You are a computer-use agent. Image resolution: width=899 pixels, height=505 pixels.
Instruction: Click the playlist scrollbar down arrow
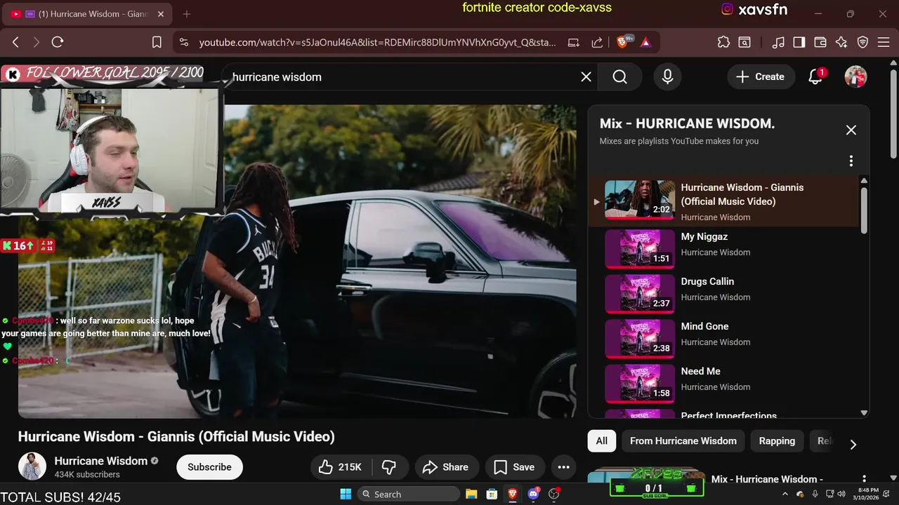click(x=864, y=413)
